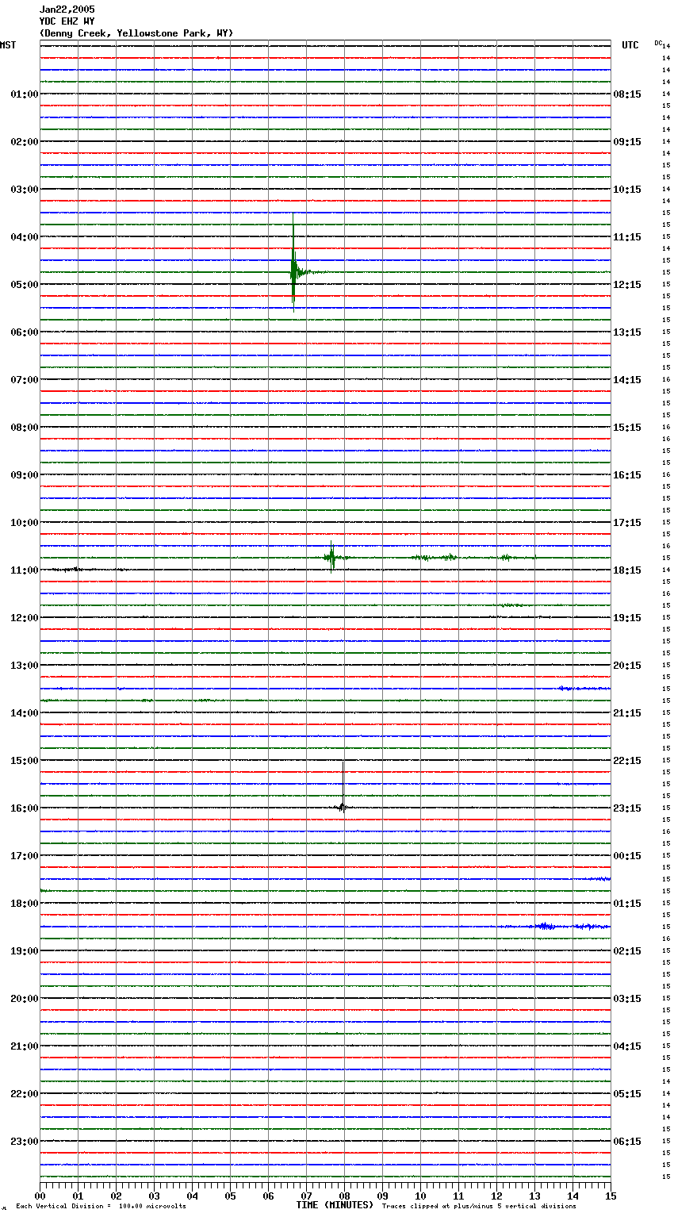The height and width of the screenshot is (1217, 674).
Task: Select the 15:00 MST row label
Action: point(25,761)
